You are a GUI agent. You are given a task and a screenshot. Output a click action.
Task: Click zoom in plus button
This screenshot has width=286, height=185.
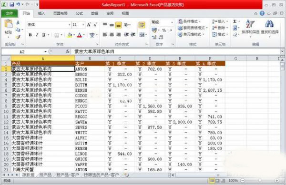click(276, 181)
